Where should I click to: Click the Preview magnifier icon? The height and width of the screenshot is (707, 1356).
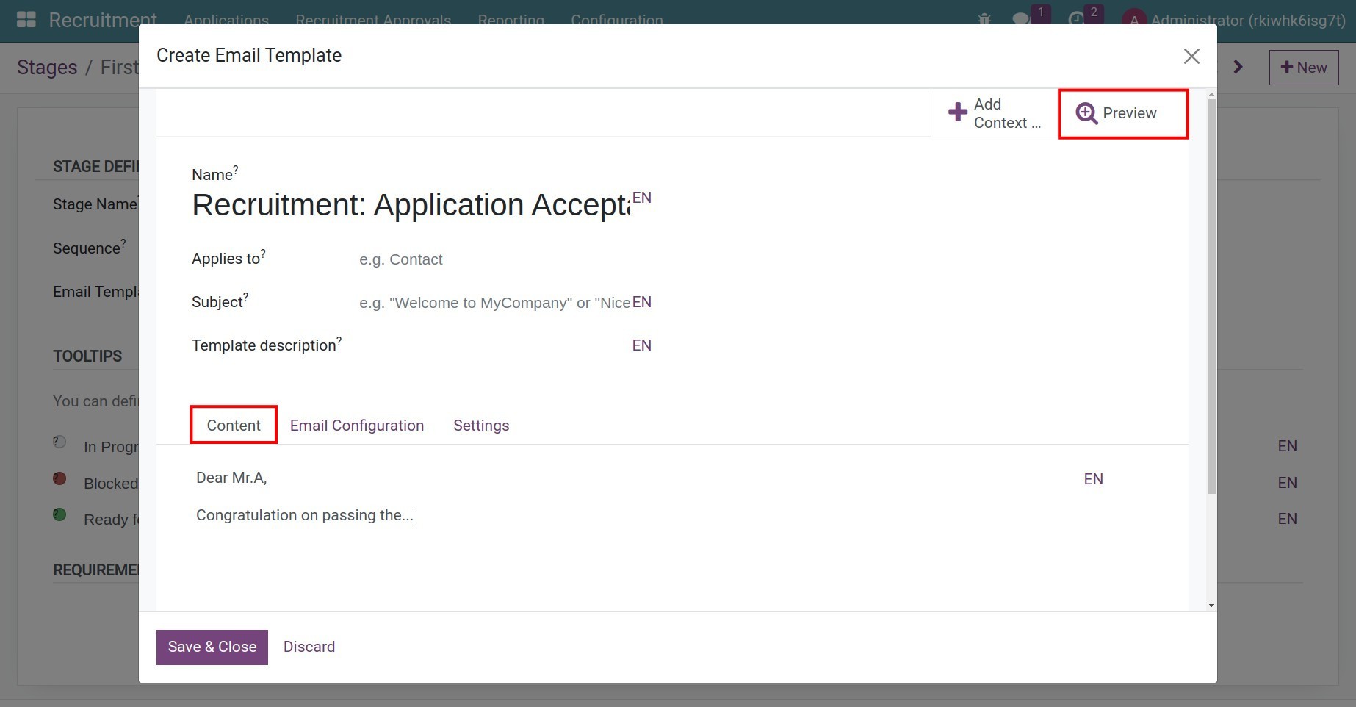pyautogui.click(x=1086, y=113)
